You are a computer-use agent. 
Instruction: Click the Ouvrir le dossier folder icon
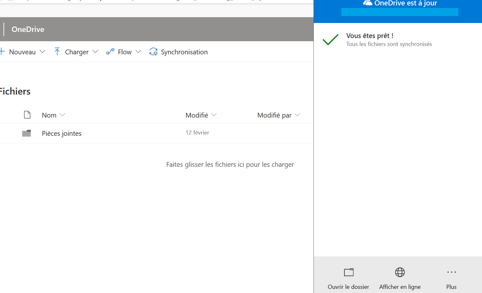click(x=349, y=272)
